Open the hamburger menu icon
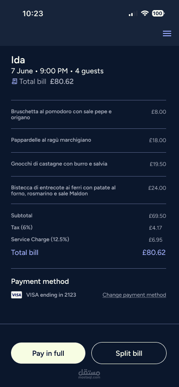 pos(167,33)
